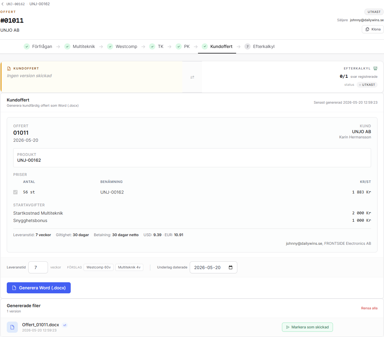Image resolution: width=384 pixels, height=337 pixels.
Task: Click the UTKAST status in Efterkalkyl panel
Action: pyautogui.click(x=367, y=85)
